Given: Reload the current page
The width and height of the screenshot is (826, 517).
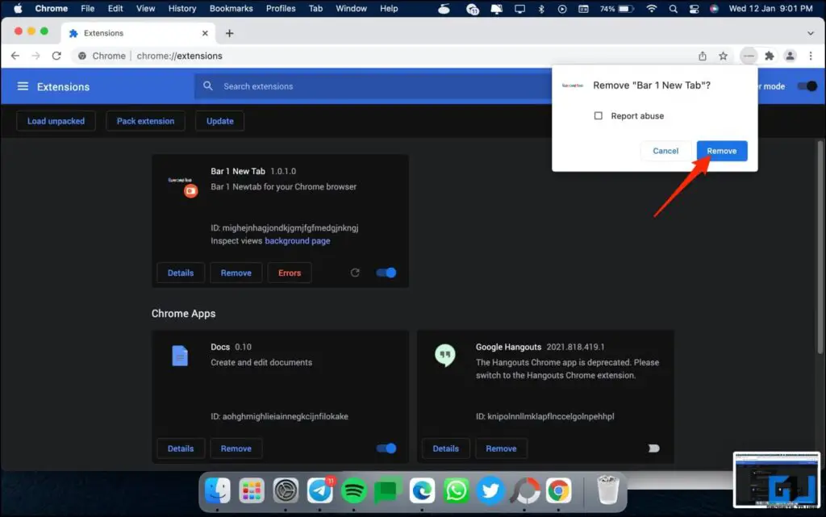Looking at the screenshot, I should click(x=56, y=56).
